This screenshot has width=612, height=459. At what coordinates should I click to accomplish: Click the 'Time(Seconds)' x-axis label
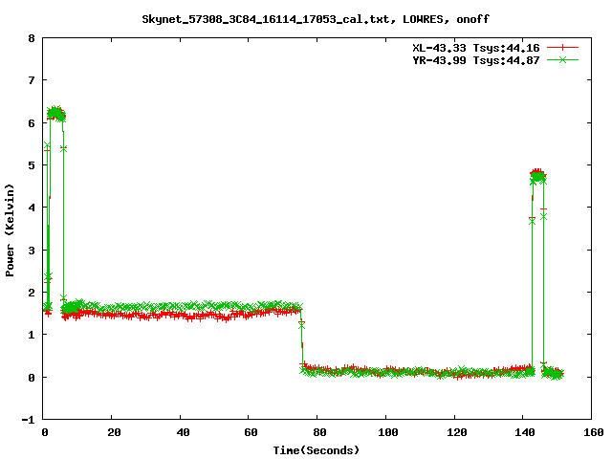[x=316, y=450]
